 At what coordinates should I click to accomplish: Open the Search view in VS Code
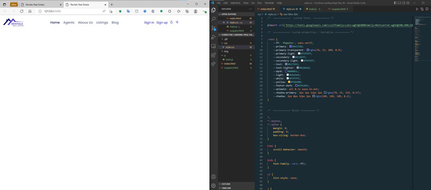[213, 19]
